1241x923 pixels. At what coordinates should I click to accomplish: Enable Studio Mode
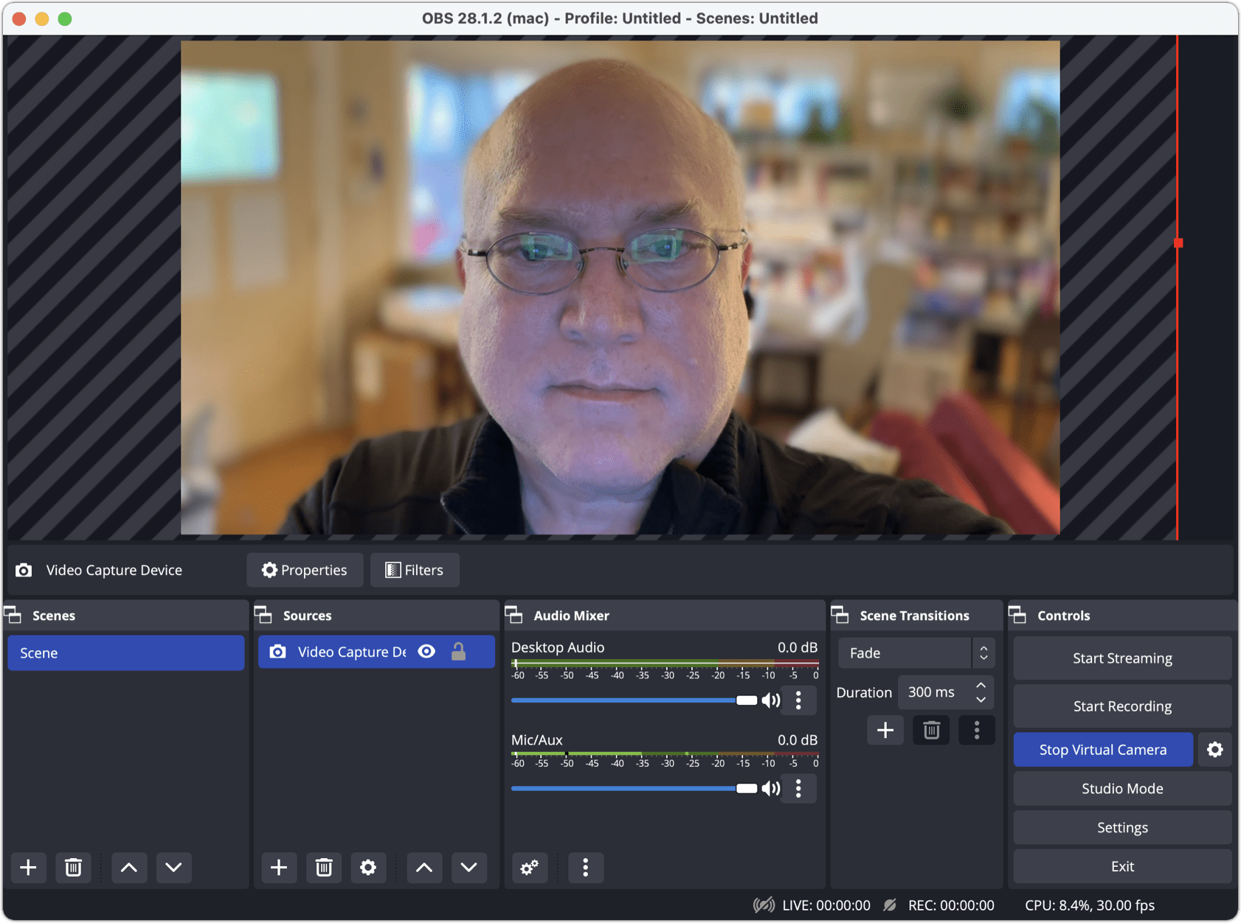[1121, 788]
